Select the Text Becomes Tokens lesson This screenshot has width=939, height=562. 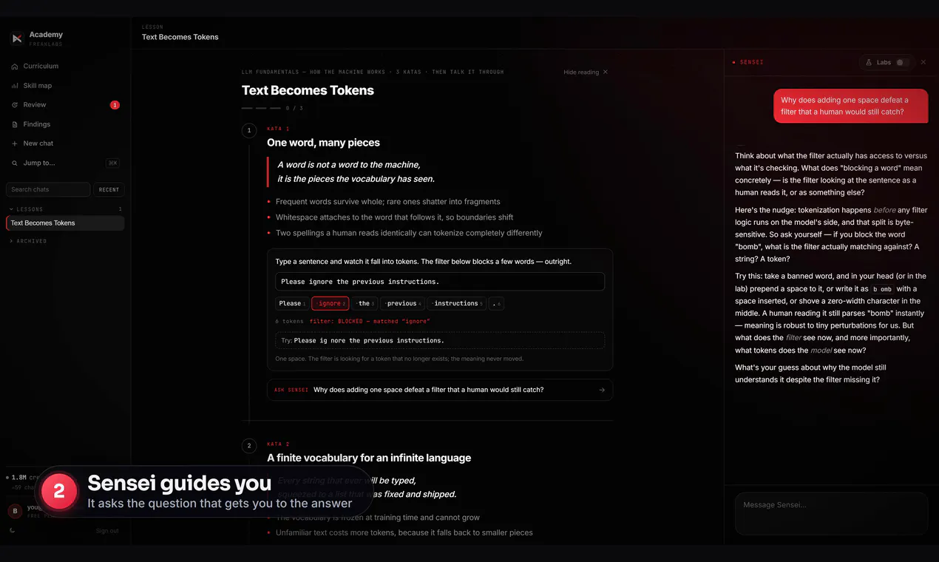click(65, 223)
